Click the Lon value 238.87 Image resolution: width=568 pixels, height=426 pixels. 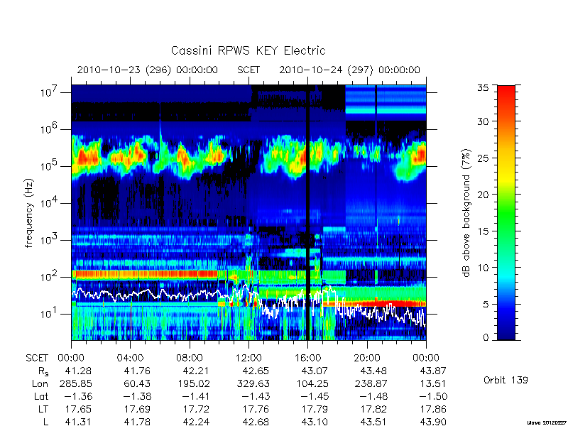tap(371, 383)
